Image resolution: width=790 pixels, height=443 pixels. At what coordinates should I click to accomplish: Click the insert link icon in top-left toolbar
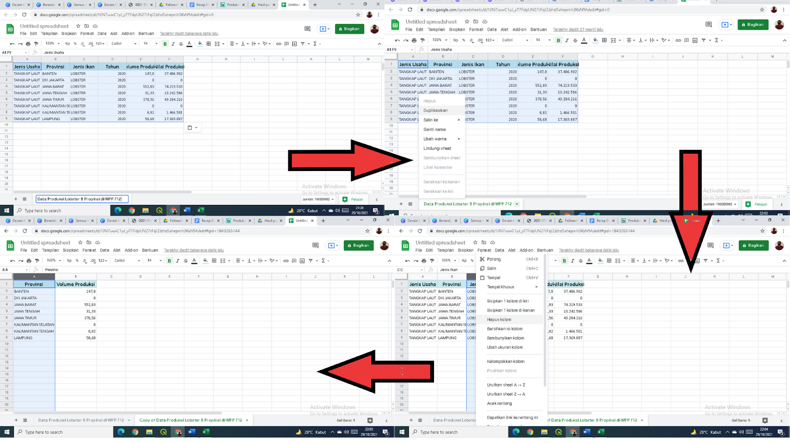(x=278, y=44)
